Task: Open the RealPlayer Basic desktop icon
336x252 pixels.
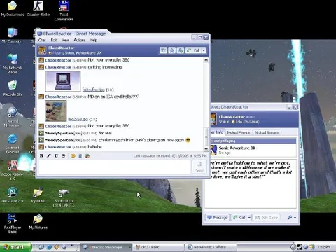Action: point(13,223)
